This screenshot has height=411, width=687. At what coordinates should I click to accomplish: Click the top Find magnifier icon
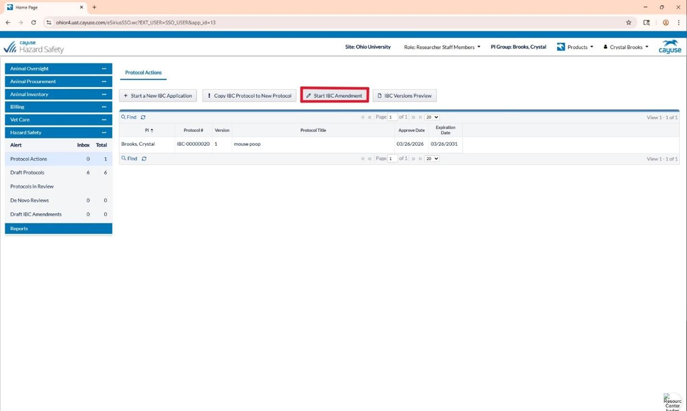[124, 117]
